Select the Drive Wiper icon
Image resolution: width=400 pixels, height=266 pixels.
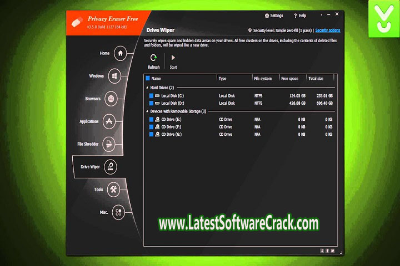click(x=111, y=167)
